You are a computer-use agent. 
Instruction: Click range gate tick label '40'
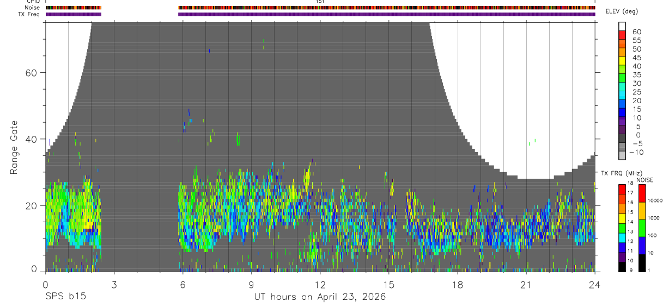[32, 139]
